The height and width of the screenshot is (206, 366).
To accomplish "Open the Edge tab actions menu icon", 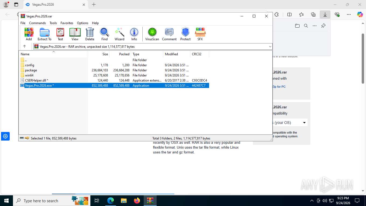I will click(x=16, y=5).
